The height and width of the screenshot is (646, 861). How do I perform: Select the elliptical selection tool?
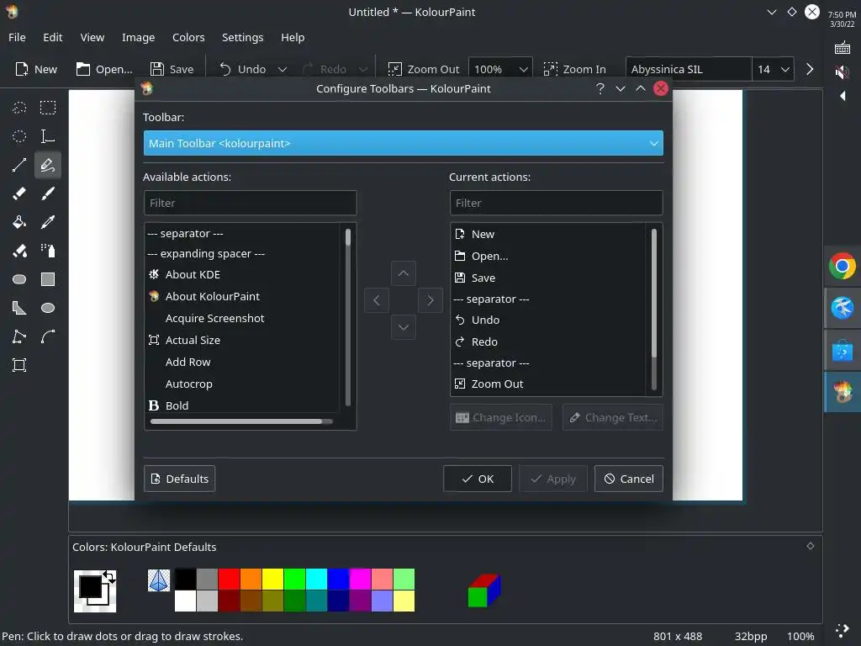(19, 136)
